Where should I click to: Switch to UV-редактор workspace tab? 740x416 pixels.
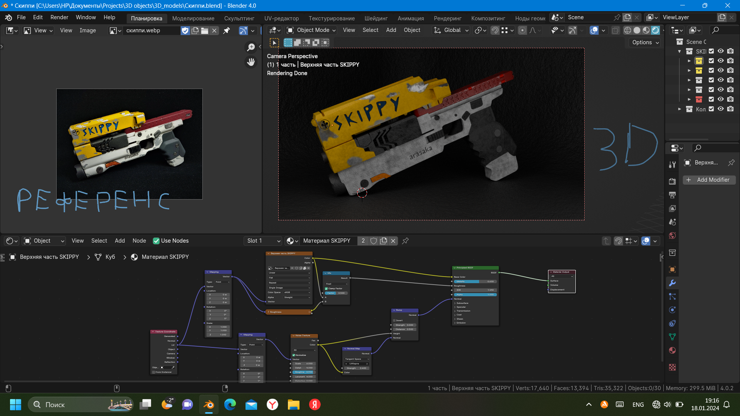(281, 18)
